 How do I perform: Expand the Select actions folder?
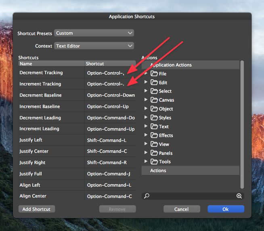coord(146,91)
